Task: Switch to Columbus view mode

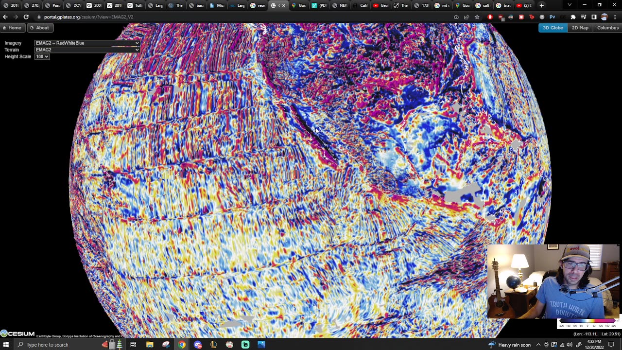Action: point(607,28)
